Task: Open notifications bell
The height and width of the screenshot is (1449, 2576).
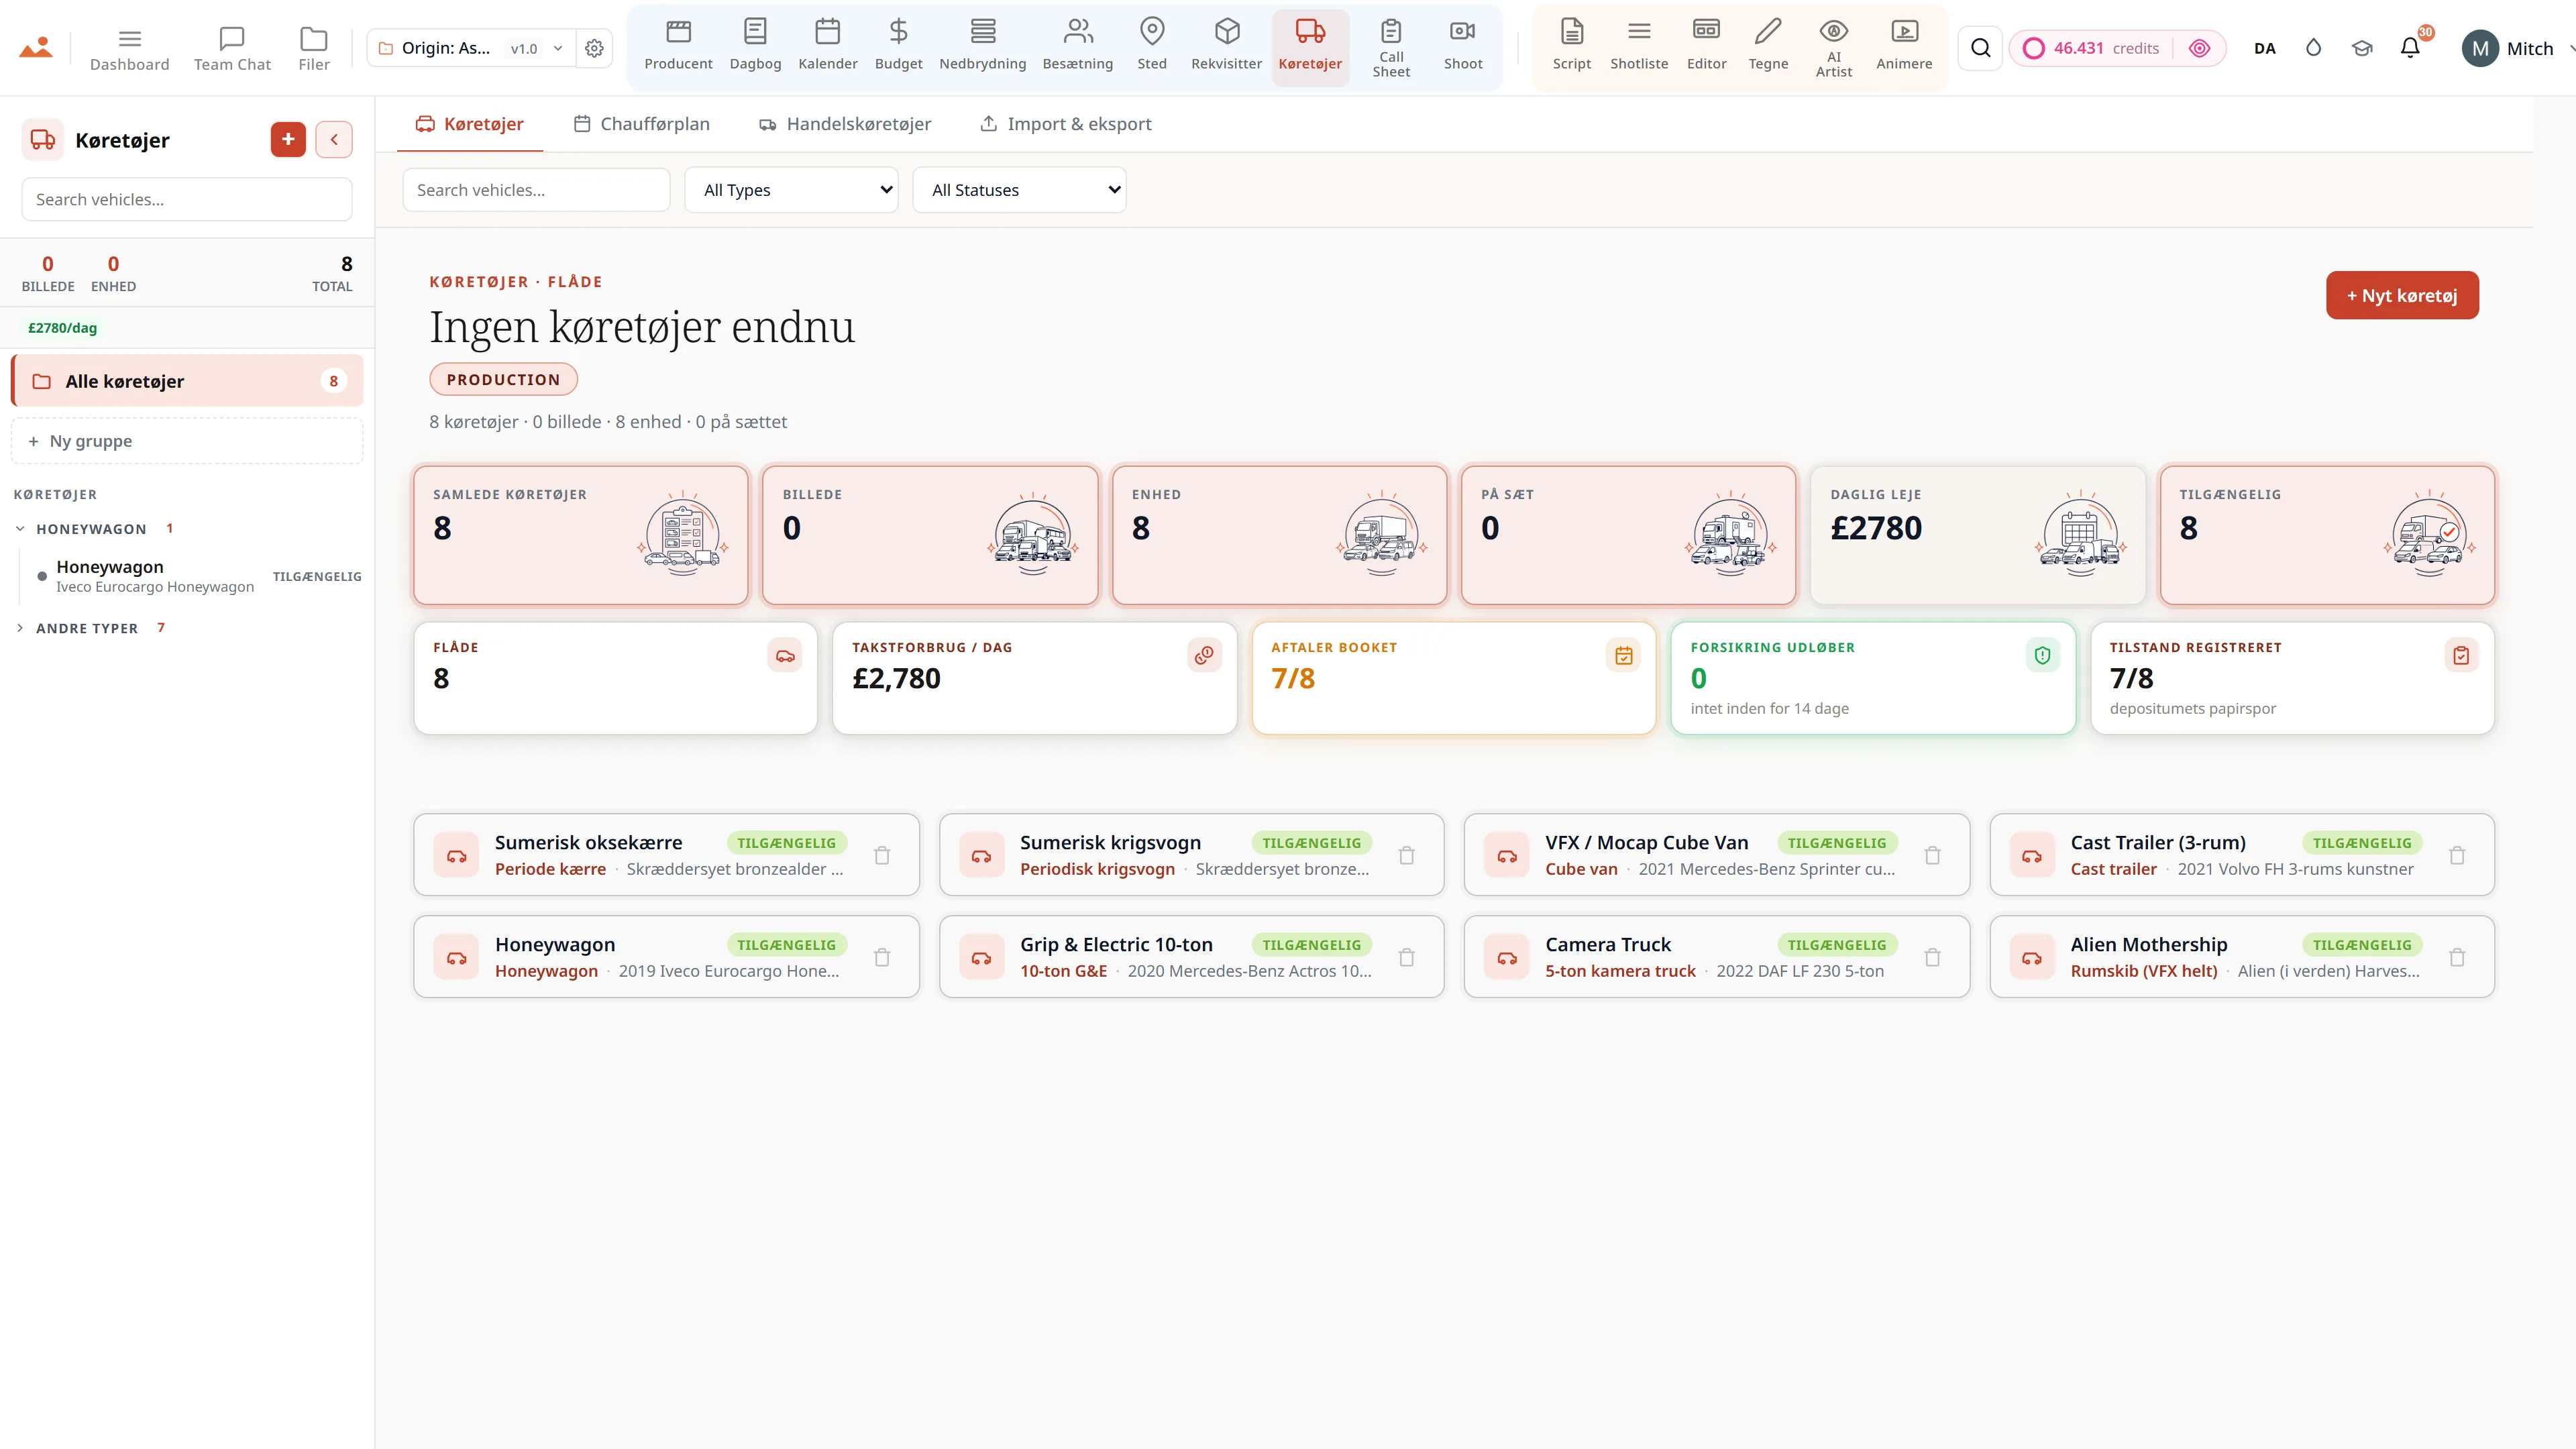Action: 2410,48
